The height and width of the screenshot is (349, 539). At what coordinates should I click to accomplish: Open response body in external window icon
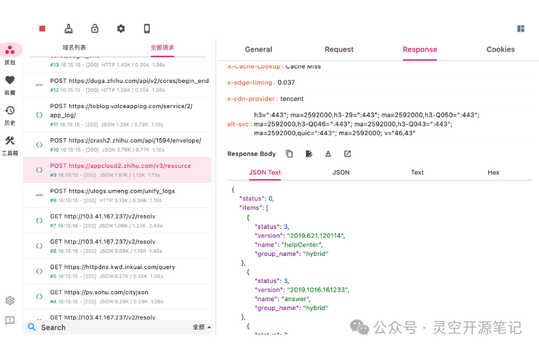[347, 153]
